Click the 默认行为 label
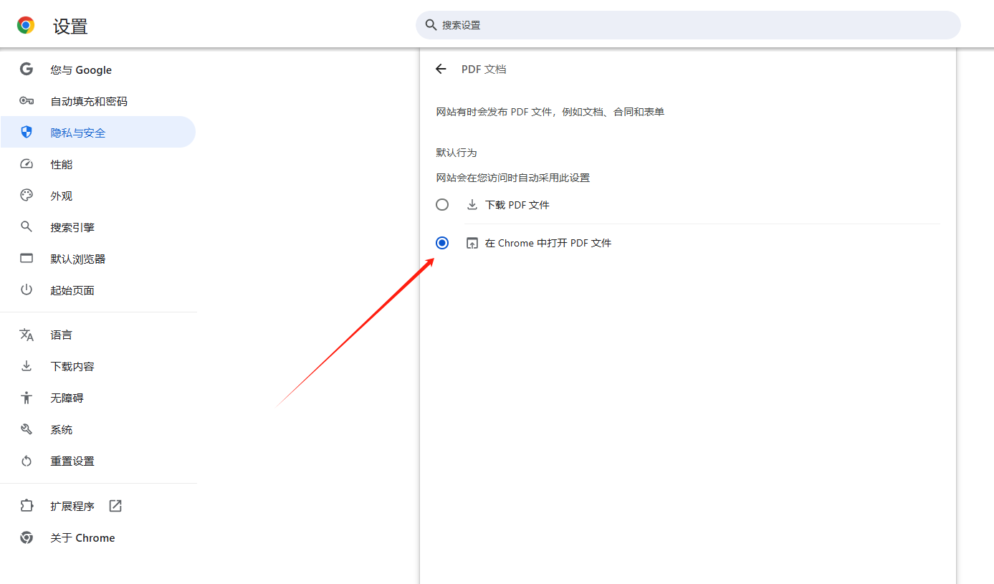The height and width of the screenshot is (584, 994). (x=457, y=153)
